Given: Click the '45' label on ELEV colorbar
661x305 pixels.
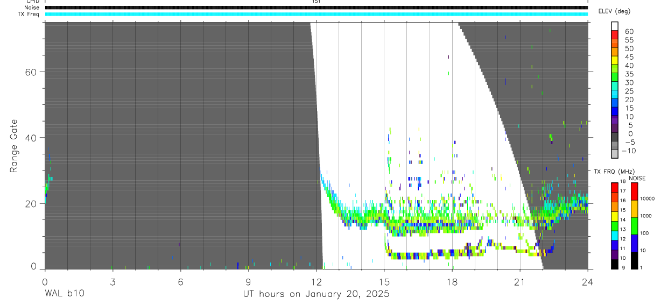Looking at the screenshot, I should tap(629, 57).
